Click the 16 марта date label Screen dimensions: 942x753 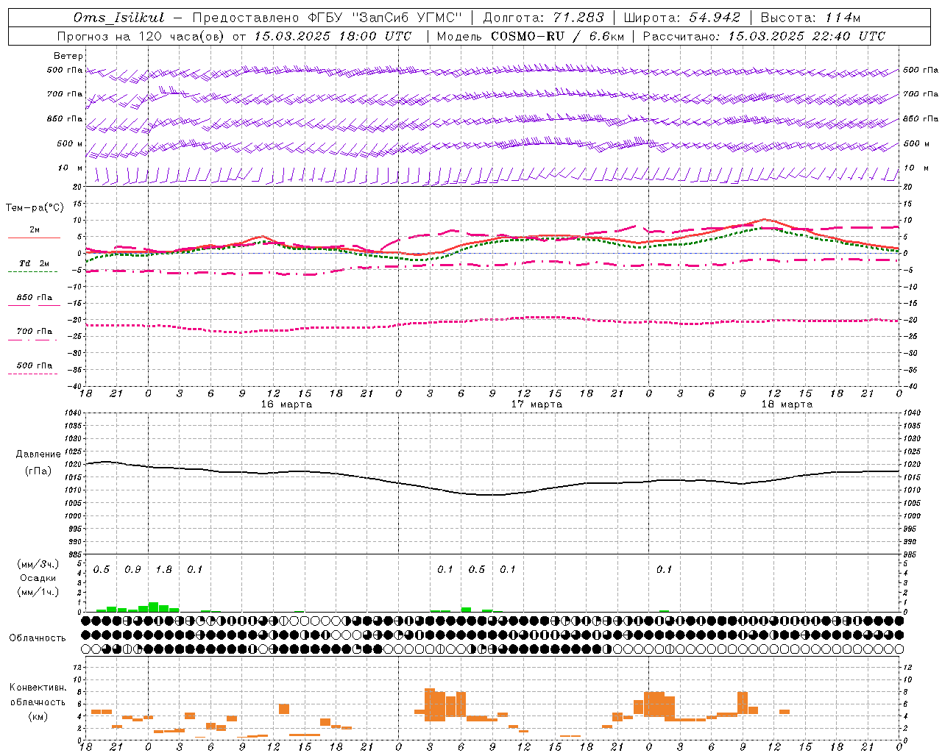(286, 404)
